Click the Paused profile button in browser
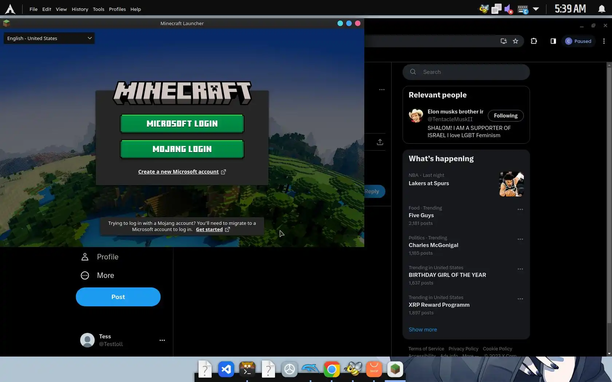 (x=578, y=41)
